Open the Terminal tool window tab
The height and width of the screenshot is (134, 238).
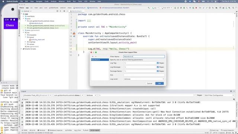41,130
